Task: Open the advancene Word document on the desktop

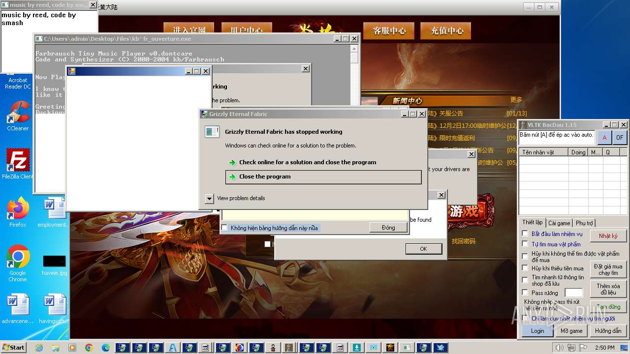Action: 18,309
